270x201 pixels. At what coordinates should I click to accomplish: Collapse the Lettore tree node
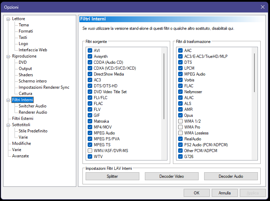pos(8,19)
